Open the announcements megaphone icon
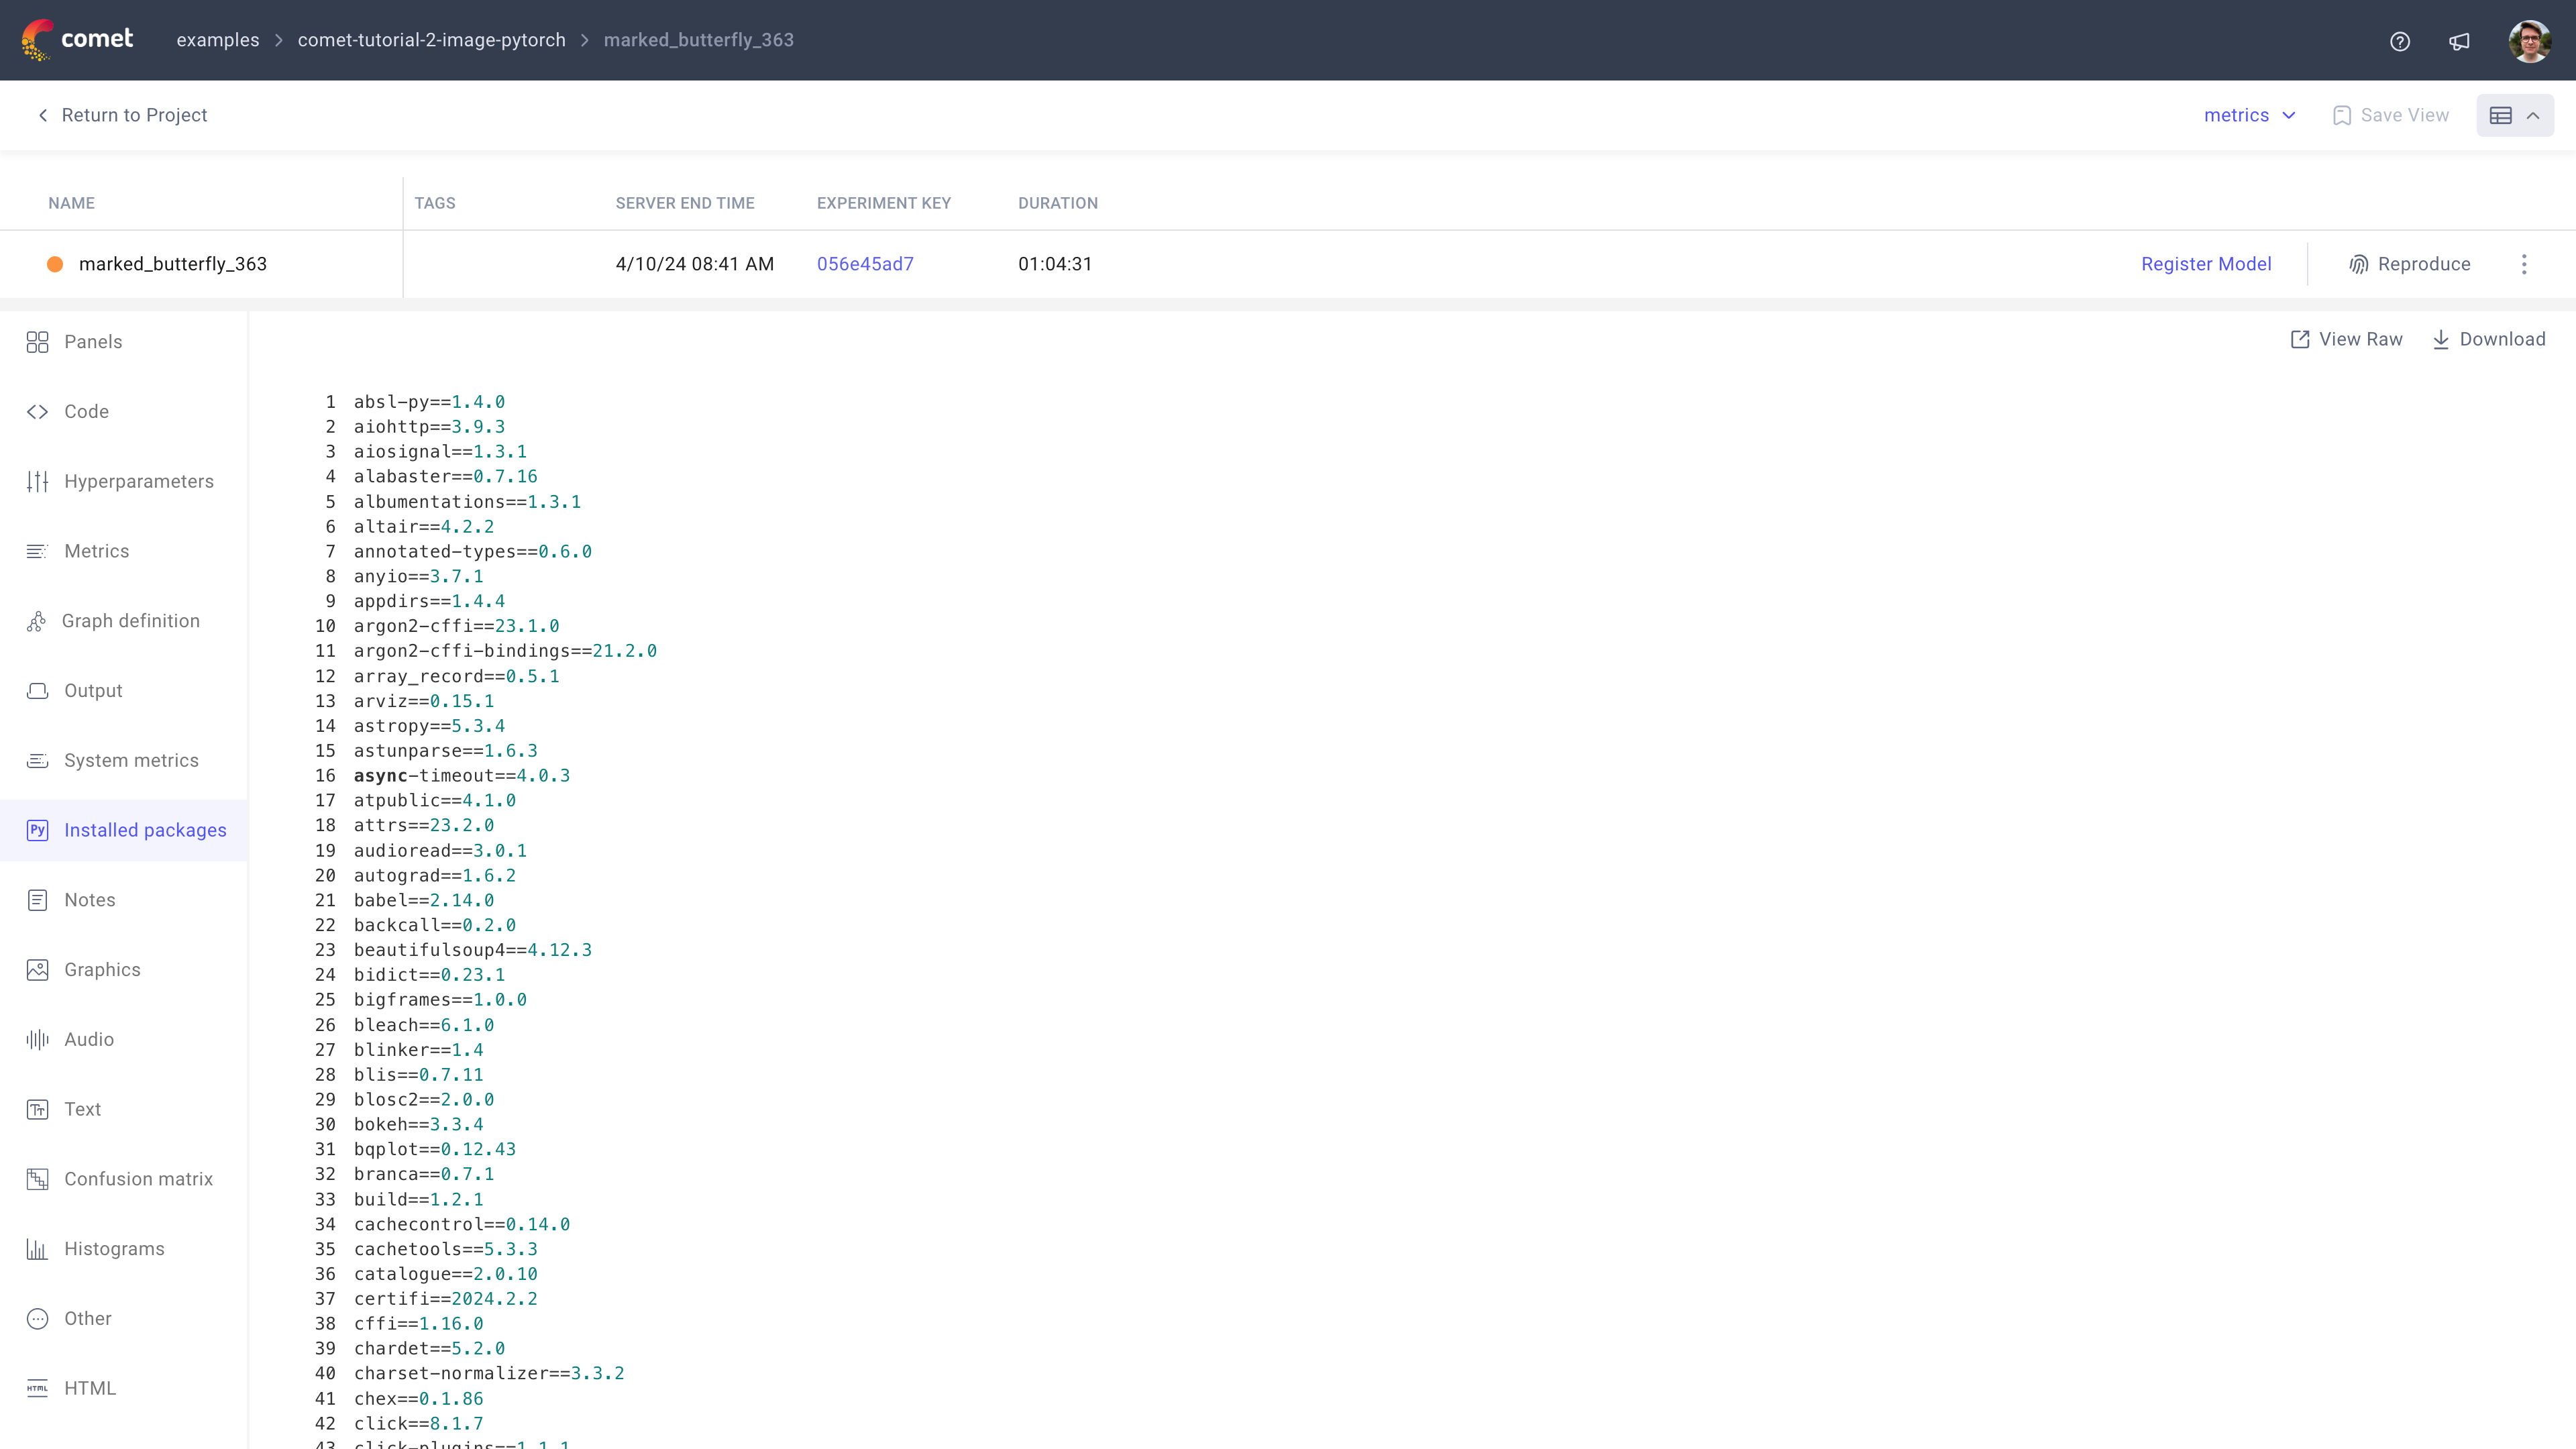The width and height of the screenshot is (2576, 1449). [2459, 41]
